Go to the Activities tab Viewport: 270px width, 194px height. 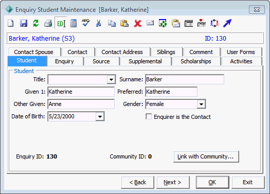pos(241,61)
